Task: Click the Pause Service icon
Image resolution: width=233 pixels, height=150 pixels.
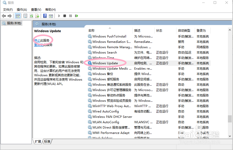Action: (71, 16)
